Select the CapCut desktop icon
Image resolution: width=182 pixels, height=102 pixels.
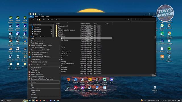[x=18, y=42]
